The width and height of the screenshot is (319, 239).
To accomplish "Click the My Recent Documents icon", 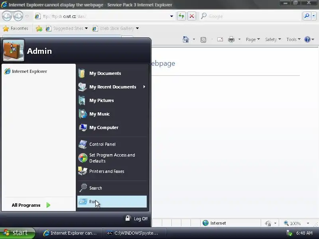I will click(83, 87).
